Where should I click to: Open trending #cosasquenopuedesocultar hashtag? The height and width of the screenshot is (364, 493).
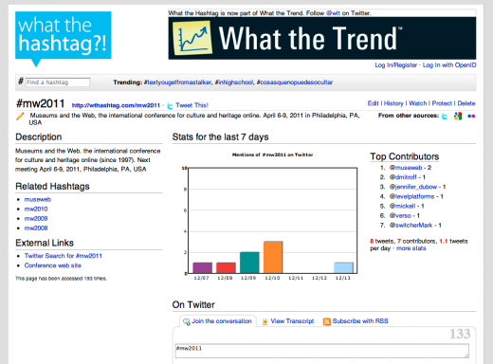[x=295, y=82]
